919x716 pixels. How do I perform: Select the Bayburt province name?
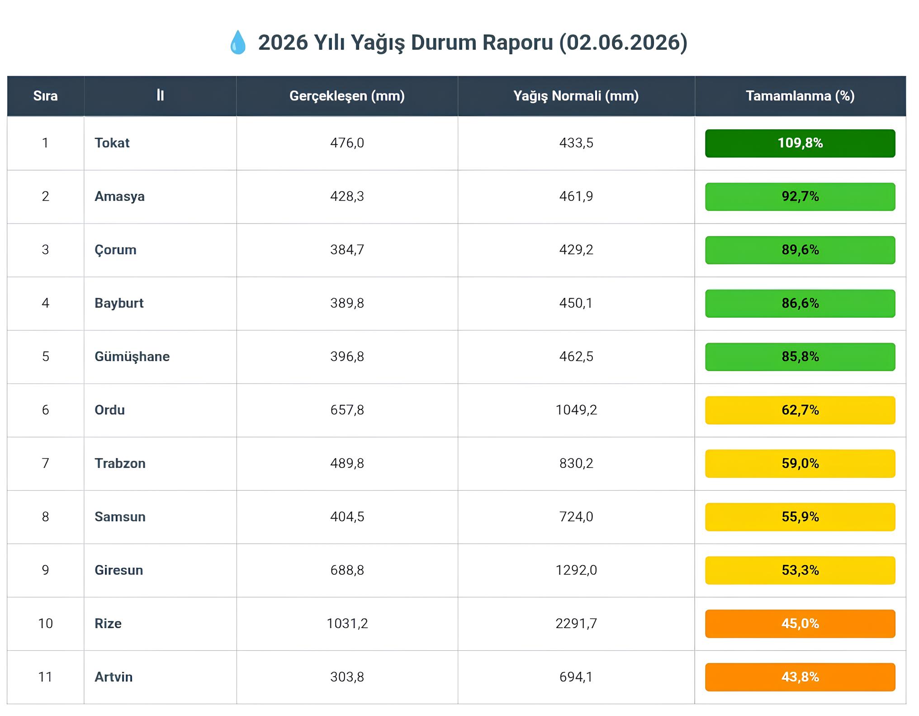tap(119, 303)
